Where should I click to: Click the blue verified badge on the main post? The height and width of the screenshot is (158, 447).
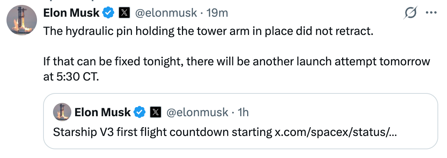click(x=108, y=13)
